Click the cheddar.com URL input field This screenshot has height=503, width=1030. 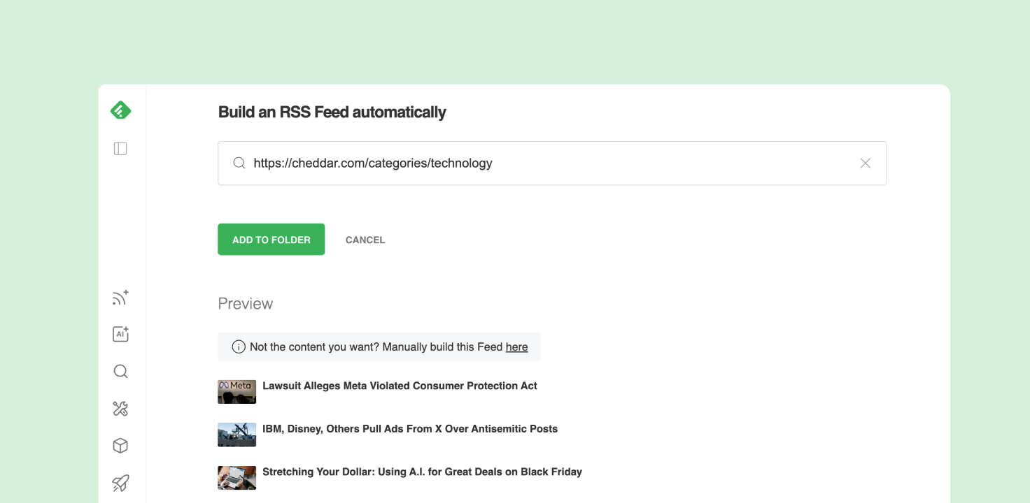coord(552,163)
